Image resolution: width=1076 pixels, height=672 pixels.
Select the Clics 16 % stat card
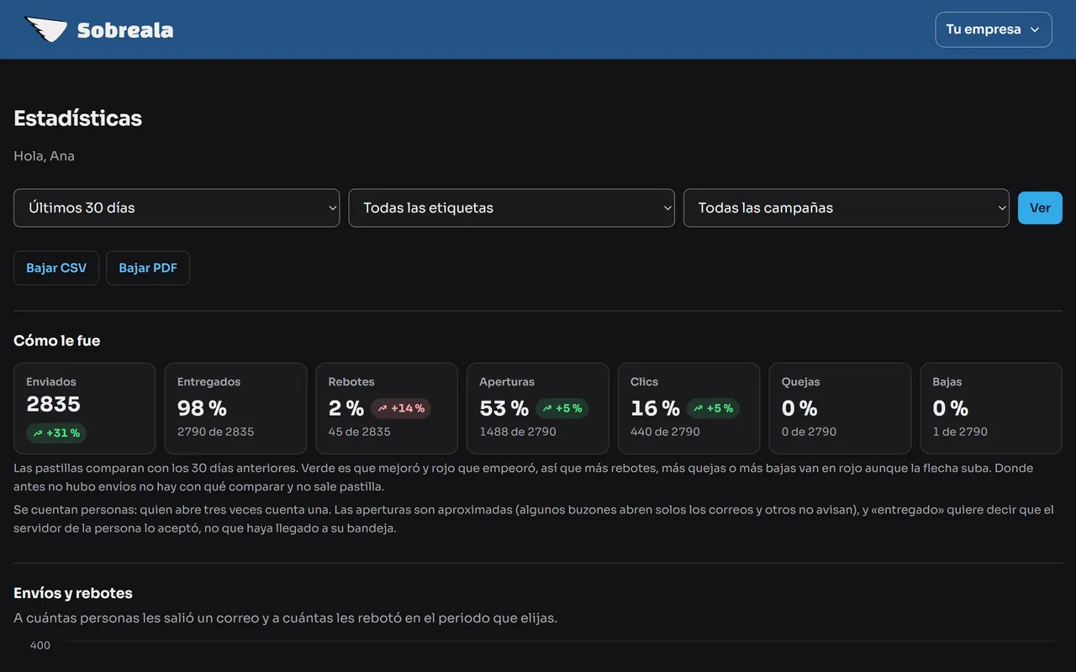[x=689, y=408]
